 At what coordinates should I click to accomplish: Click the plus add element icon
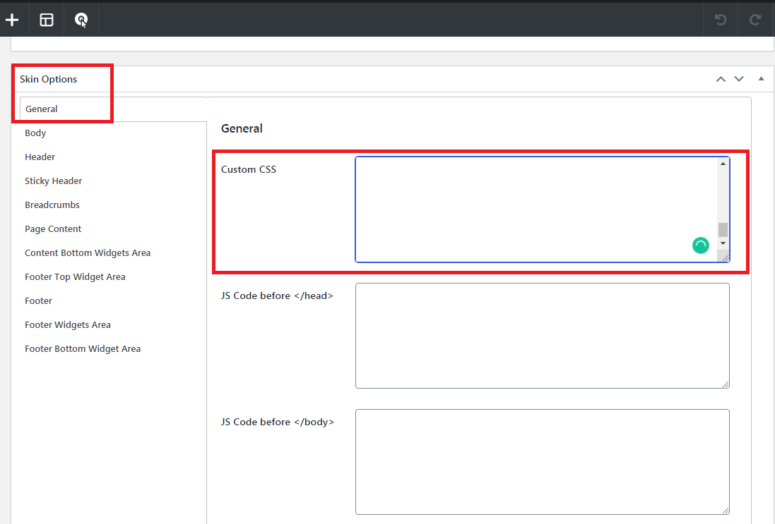click(x=12, y=20)
